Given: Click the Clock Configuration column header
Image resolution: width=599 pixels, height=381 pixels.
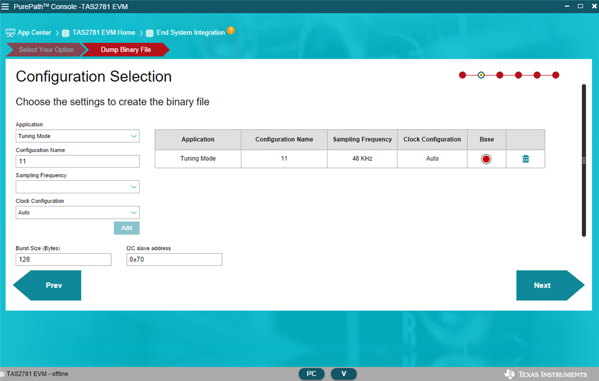Looking at the screenshot, I should pos(432,139).
